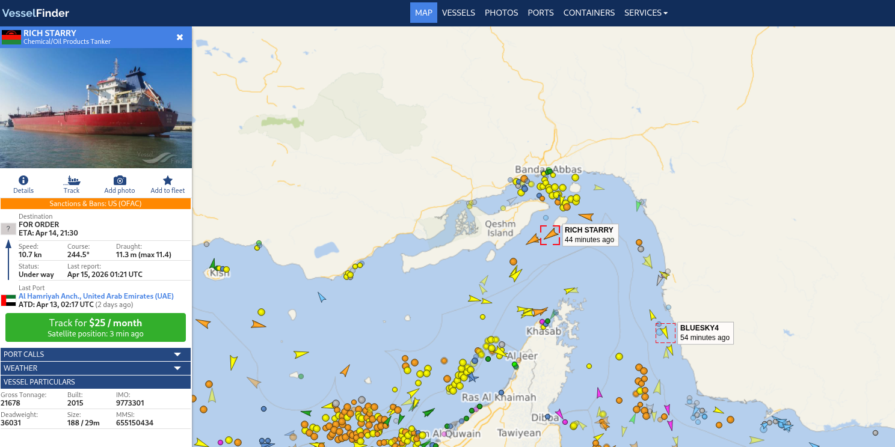Click the MMSI number 655150434
The width and height of the screenshot is (895, 447).
[134, 423]
